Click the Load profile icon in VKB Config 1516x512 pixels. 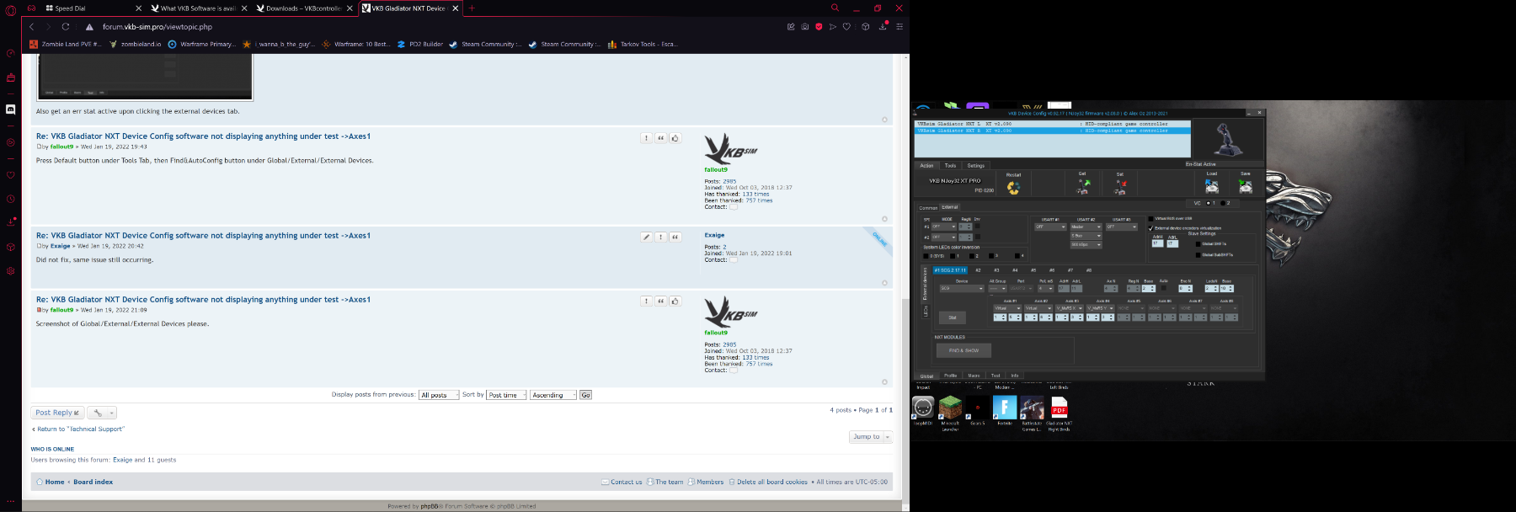1212,186
